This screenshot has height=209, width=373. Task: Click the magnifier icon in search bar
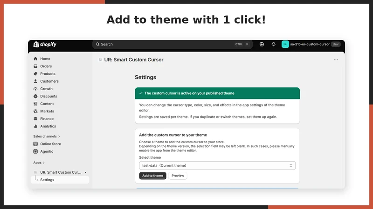(97, 44)
